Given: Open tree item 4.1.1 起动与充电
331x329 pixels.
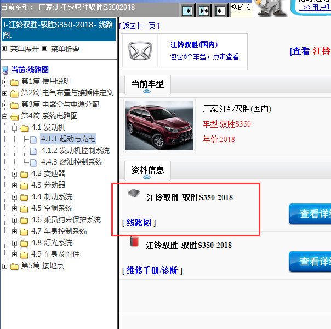Looking at the screenshot, I should click(x=68, y=139).
